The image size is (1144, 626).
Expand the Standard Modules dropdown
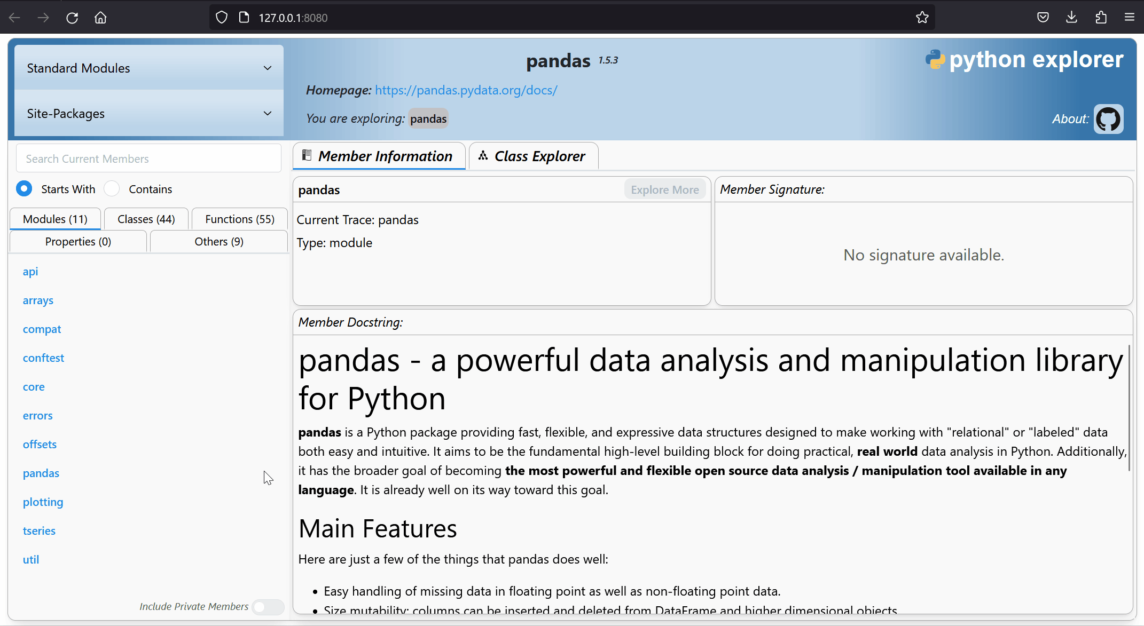(148, 68)
